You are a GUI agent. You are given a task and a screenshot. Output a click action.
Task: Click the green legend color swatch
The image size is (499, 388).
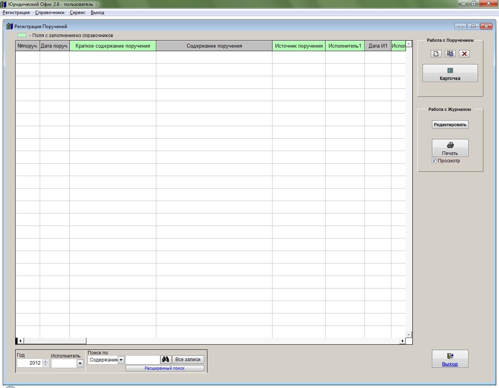pyautogui.click(x=22, y=35)
